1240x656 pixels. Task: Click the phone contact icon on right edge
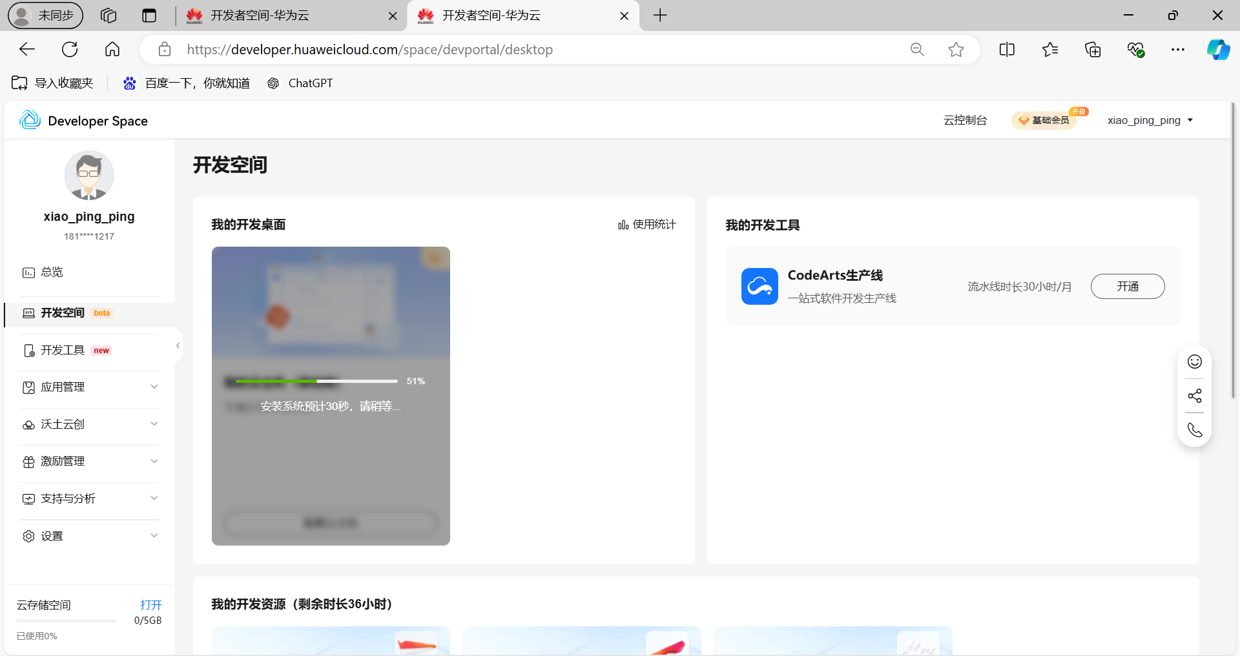click(x=1194, y=429)
